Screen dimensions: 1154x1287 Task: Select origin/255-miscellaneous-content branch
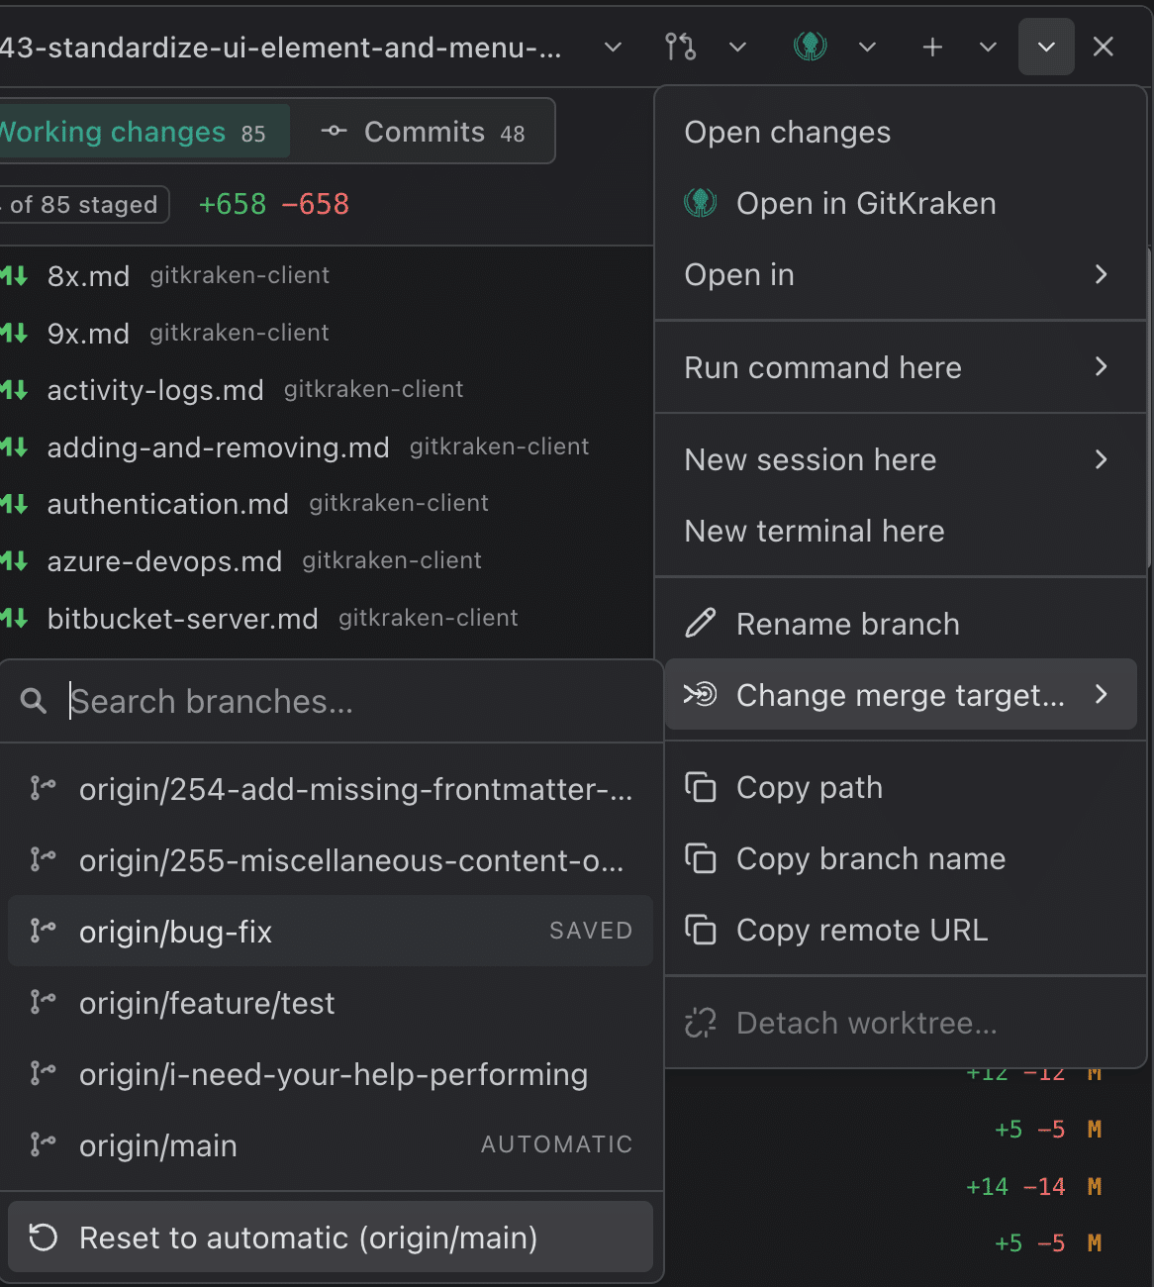(x=331, y=860)
